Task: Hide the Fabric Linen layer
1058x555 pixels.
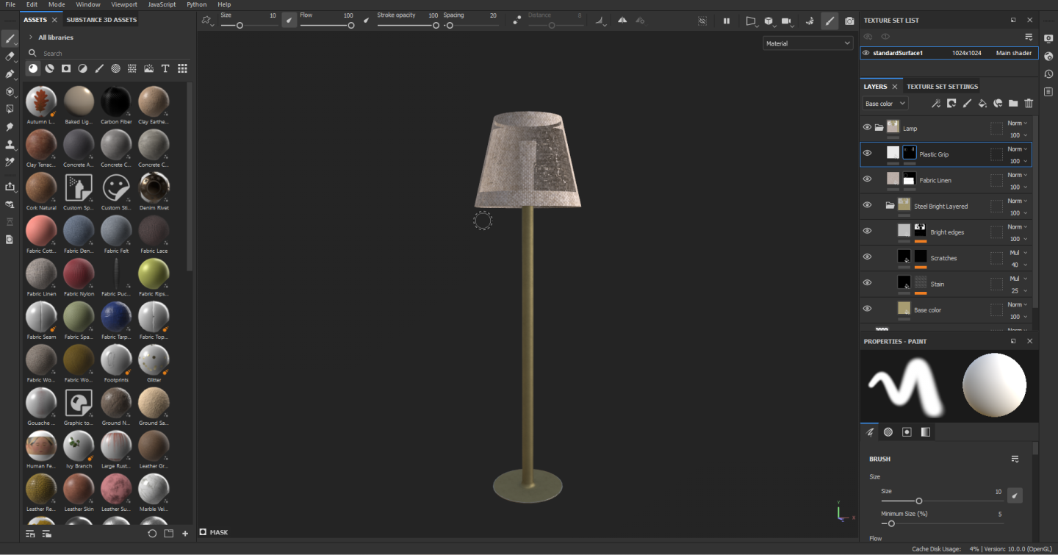Action: (x=867, y=179)
